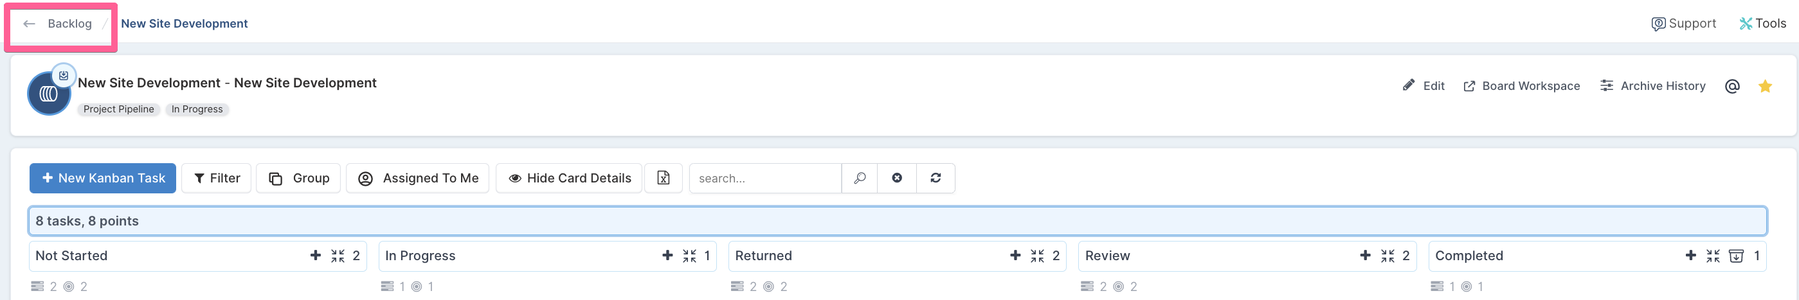Click the magnifier search icon
1799x300 pixels.
[x=859, y=178]
